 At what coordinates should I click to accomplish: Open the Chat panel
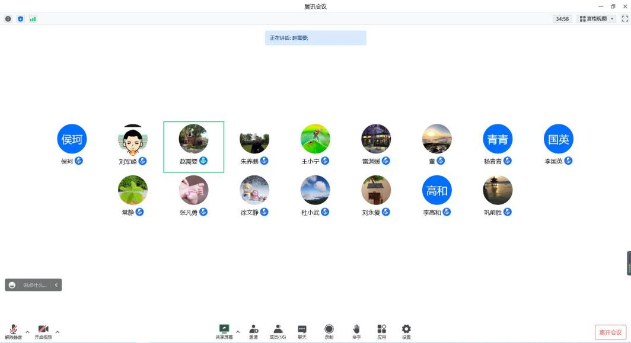pos(302,331)
